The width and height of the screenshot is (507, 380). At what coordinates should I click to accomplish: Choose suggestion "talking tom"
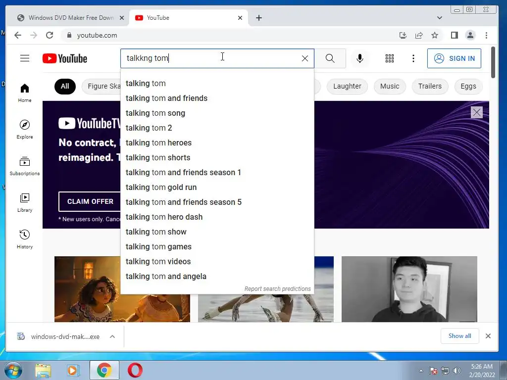pos(217,83)
